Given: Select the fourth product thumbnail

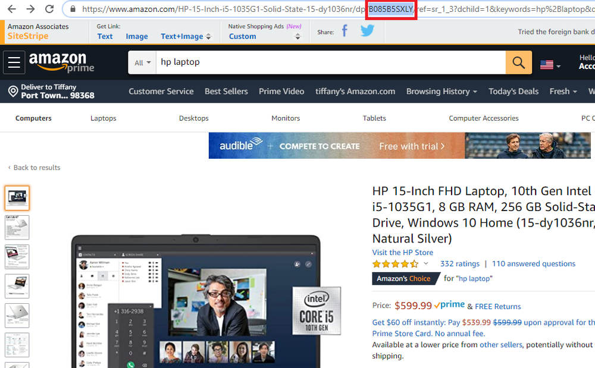Looking at the screenshot, I should pyautogui.click(x=17, y=286).
